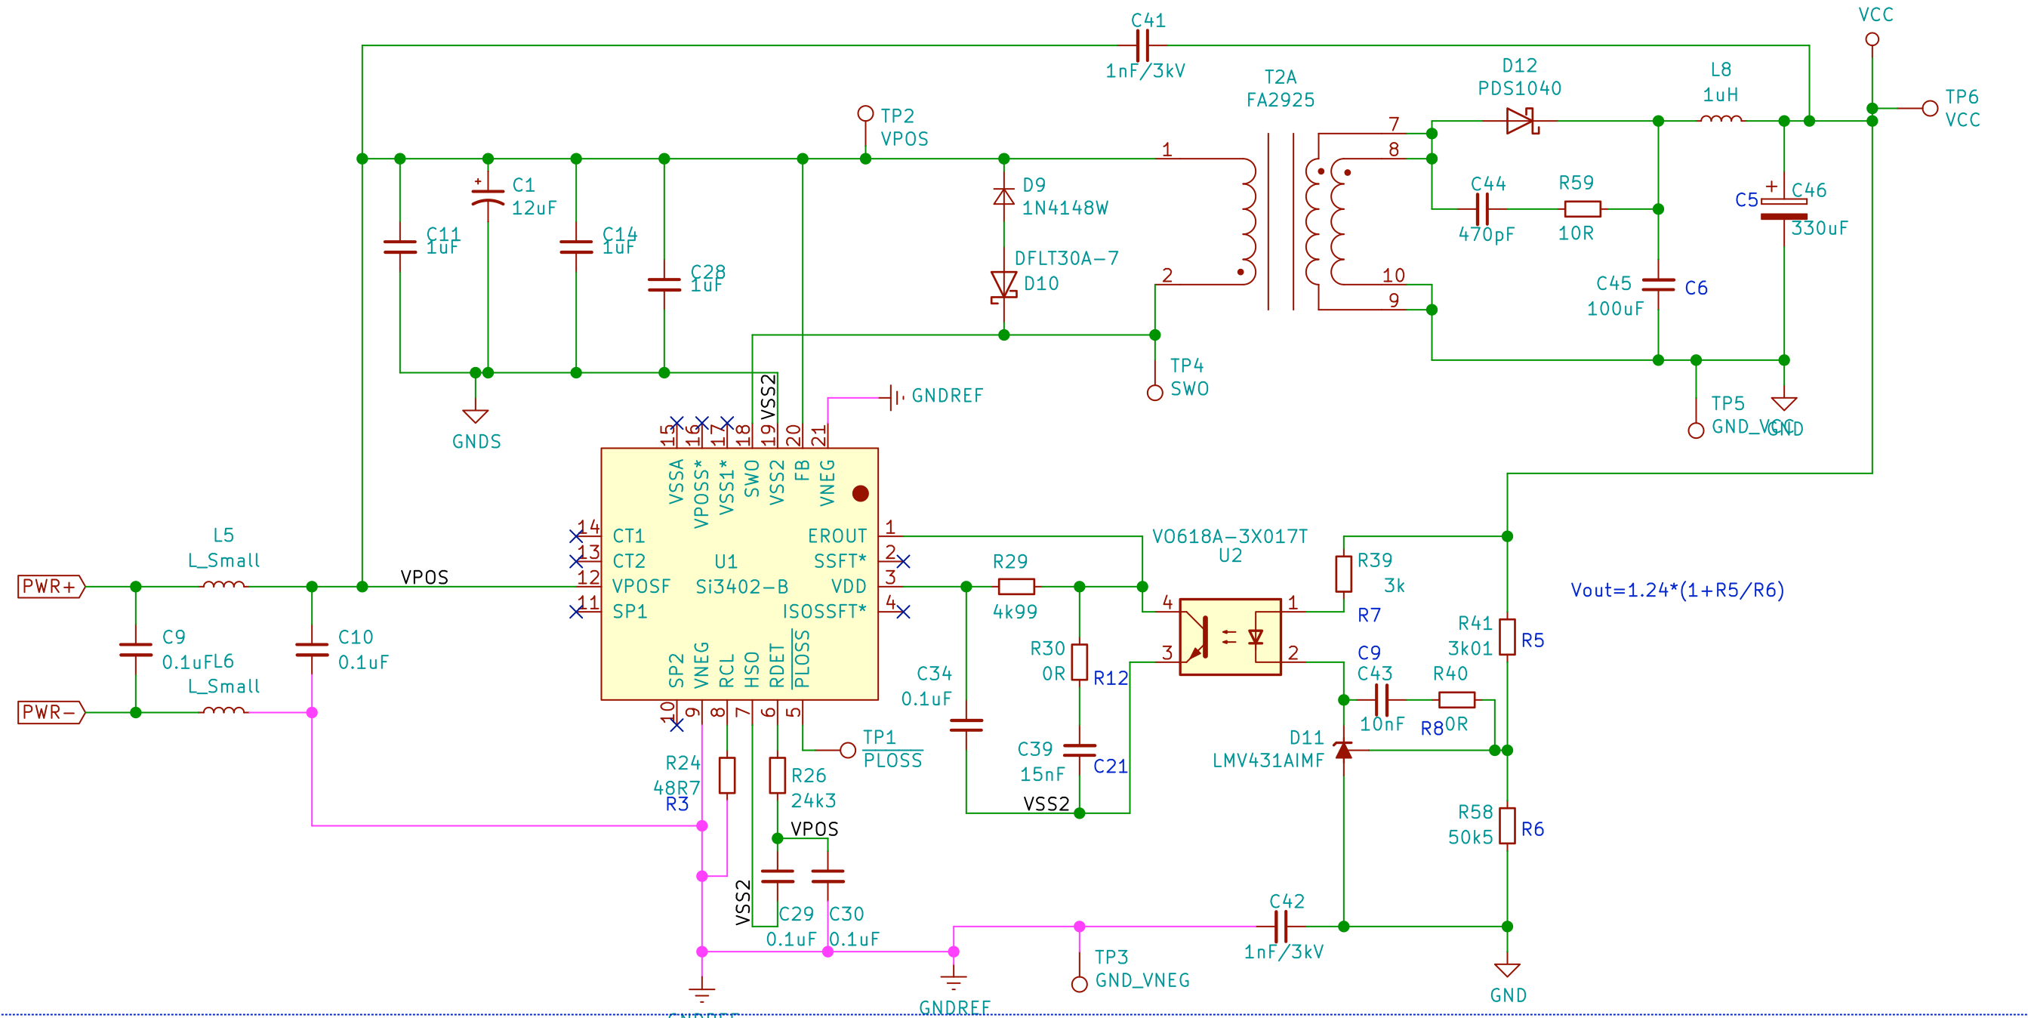Image resolution: width=2028 pixels, height=1018 pixels.
Task: Select the C45 100uF capacitor symbol
Action: (1659, 284)
